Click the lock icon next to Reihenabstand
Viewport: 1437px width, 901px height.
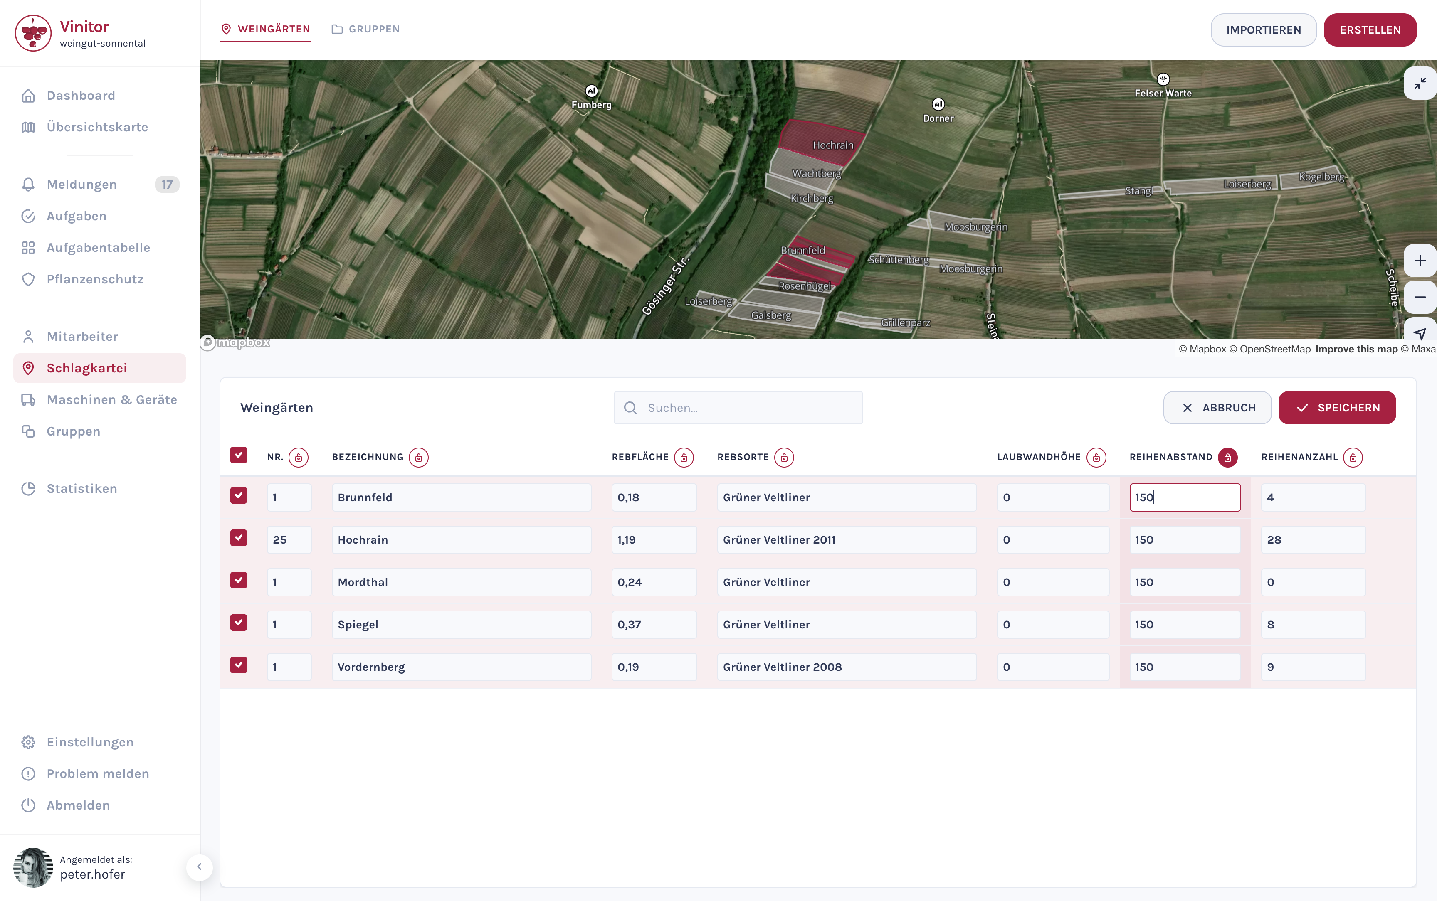1227,457
